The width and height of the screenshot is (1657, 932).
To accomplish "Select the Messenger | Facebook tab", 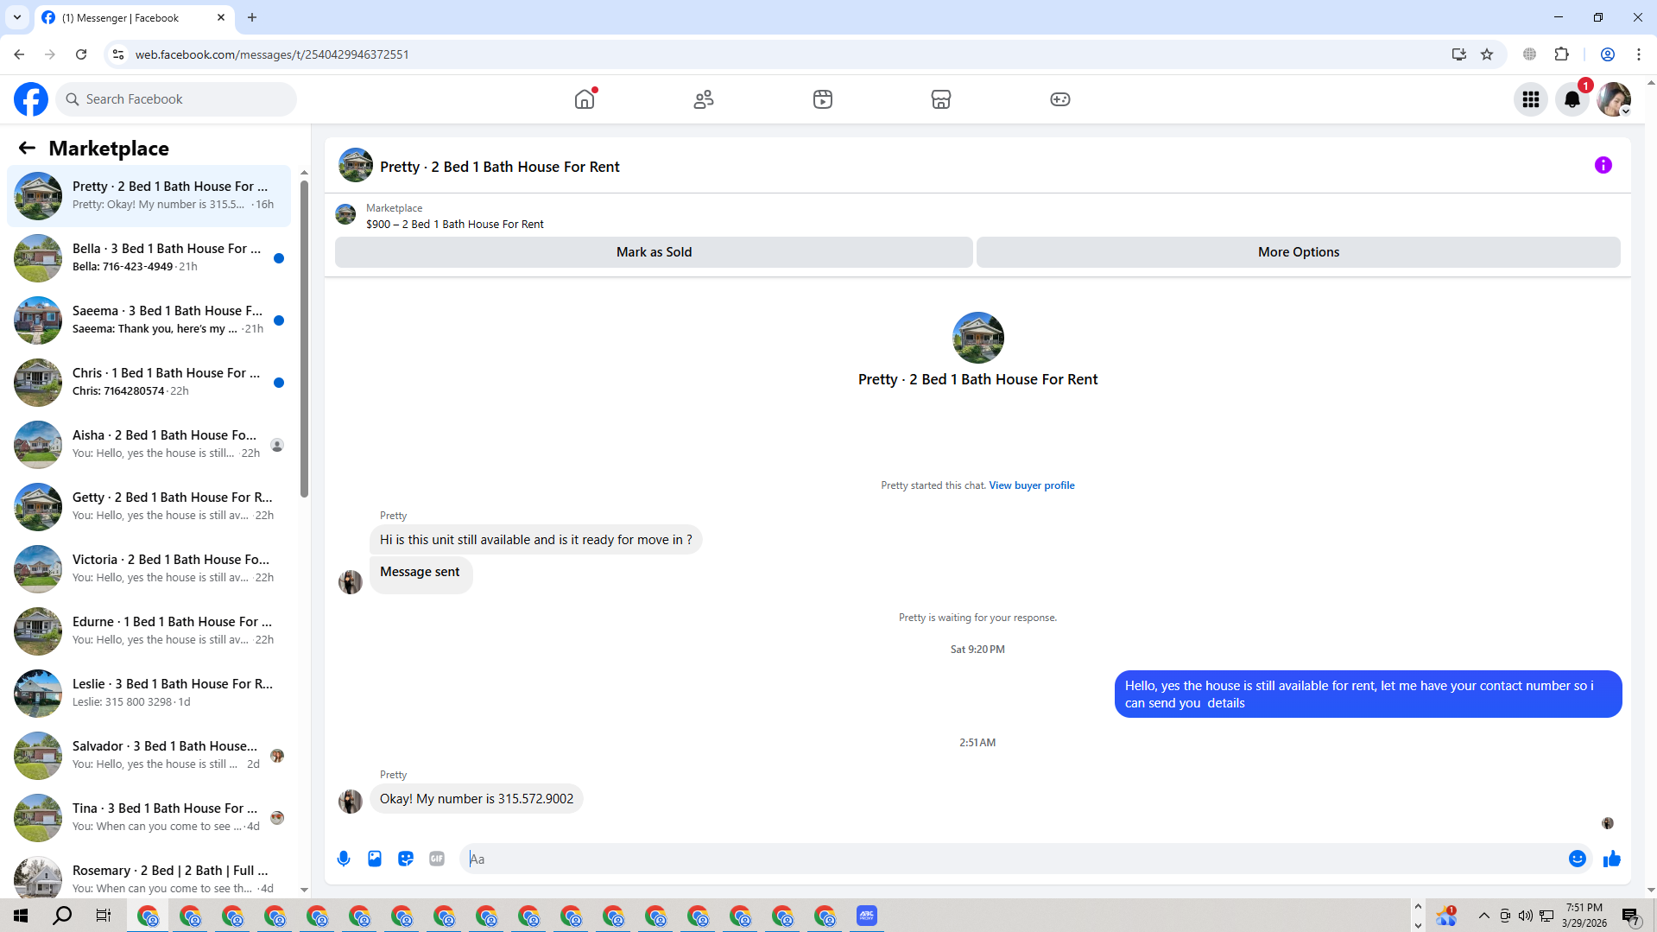I will click(134, 17).
